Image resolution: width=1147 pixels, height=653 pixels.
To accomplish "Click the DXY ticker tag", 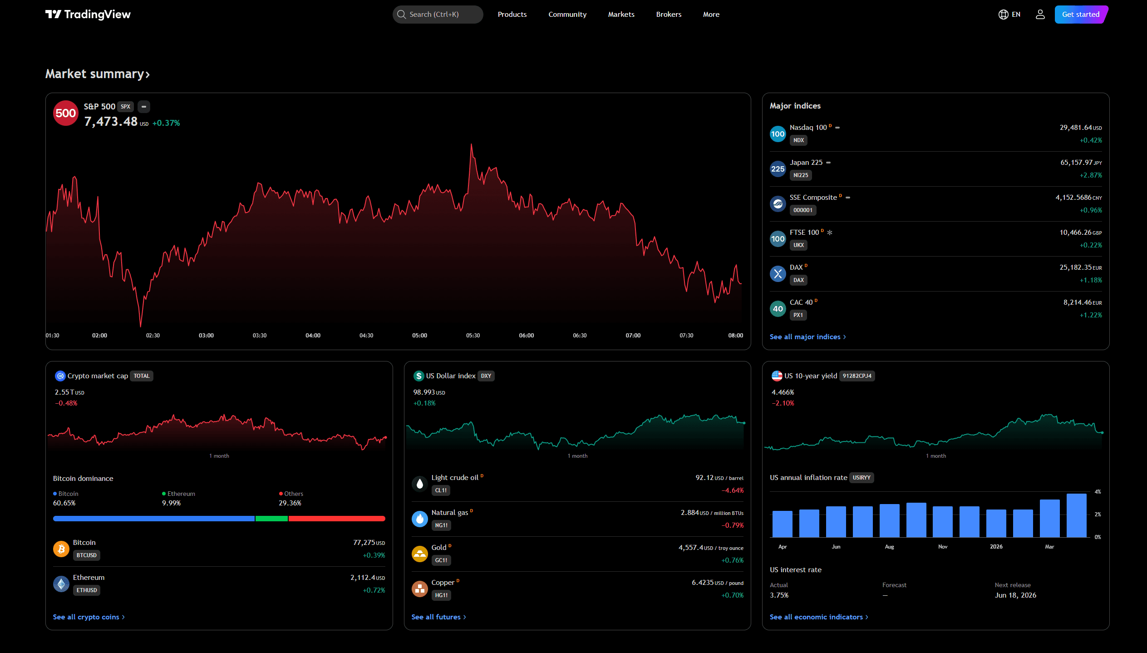I will pyautogui.click(x=486, y=376).
